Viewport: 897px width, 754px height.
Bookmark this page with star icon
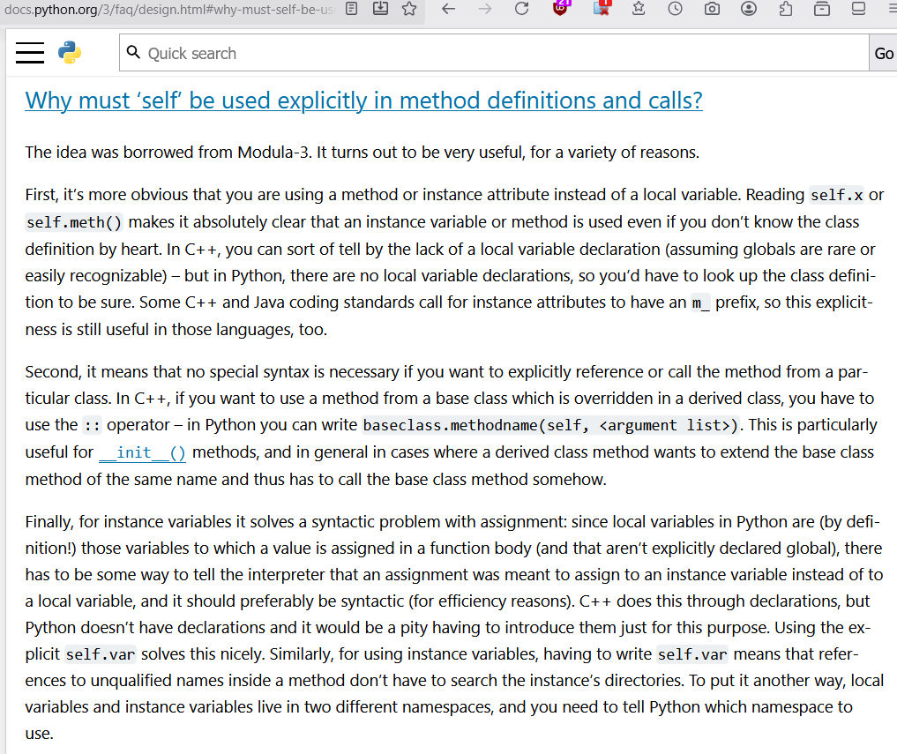(408, 9)
